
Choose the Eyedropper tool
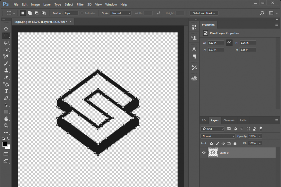click(6, 56)
